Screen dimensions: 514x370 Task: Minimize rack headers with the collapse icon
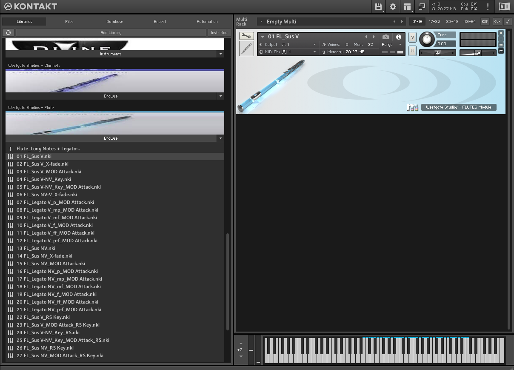508,22
